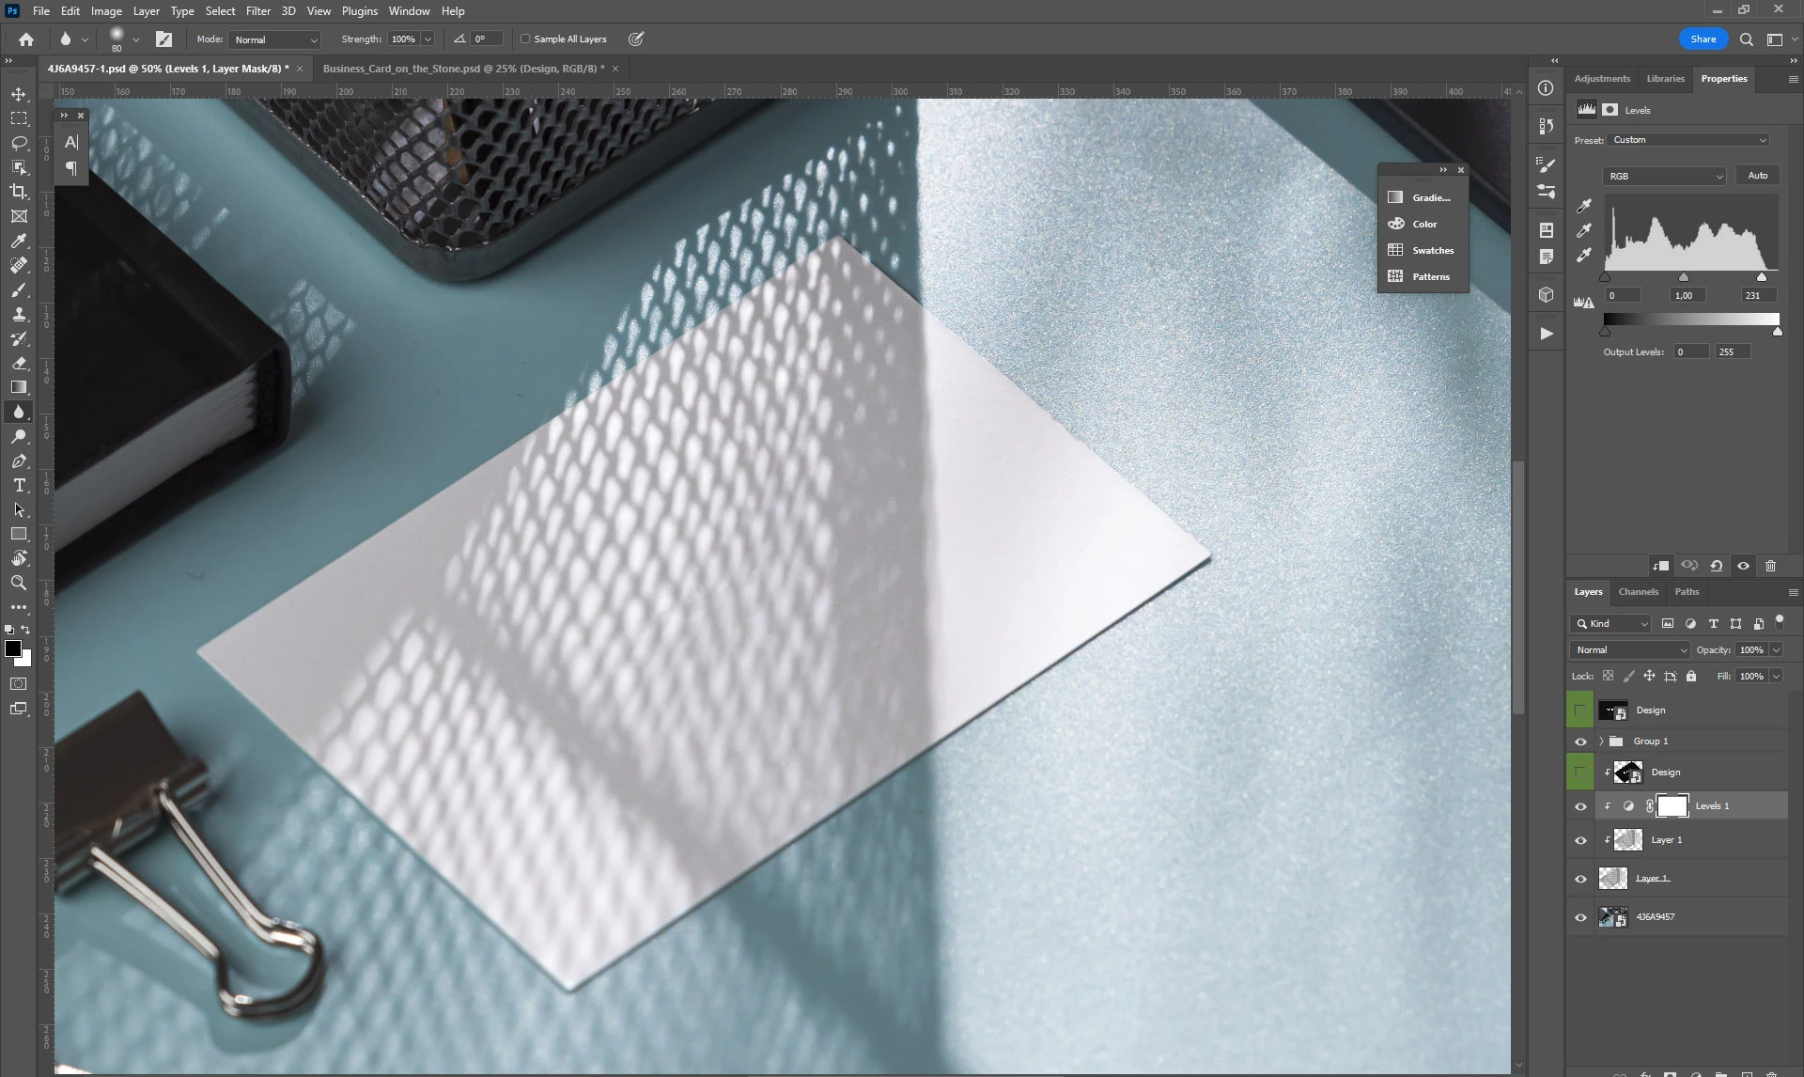Screen dimensions: 1804x1077
Task: Open the Filter menu
Action: (x=257, y=11)
